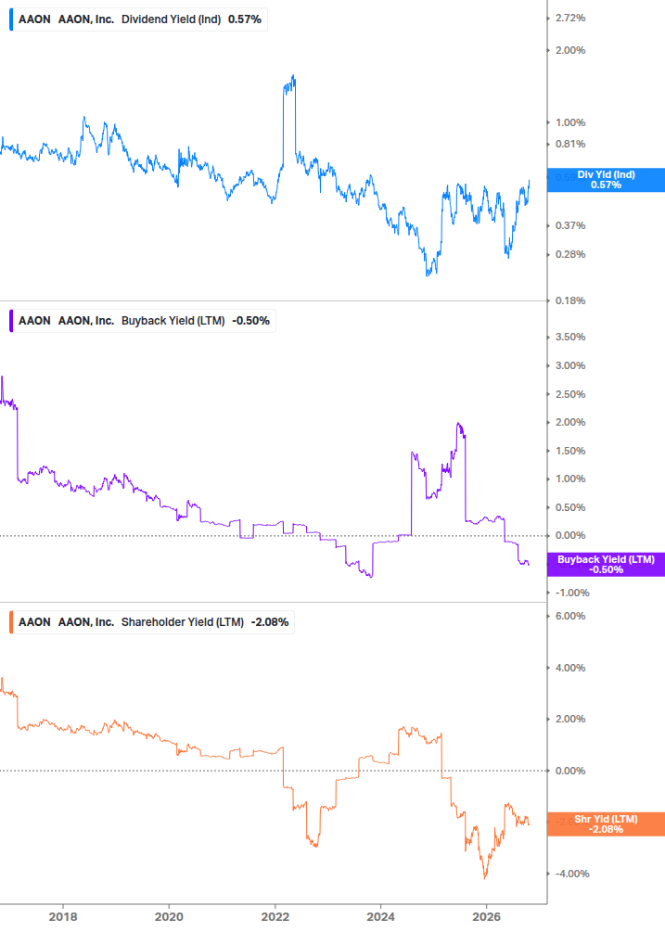The image size is (665, 932).
Task: Click the 2026 label on the time axis
Action: 487,917
